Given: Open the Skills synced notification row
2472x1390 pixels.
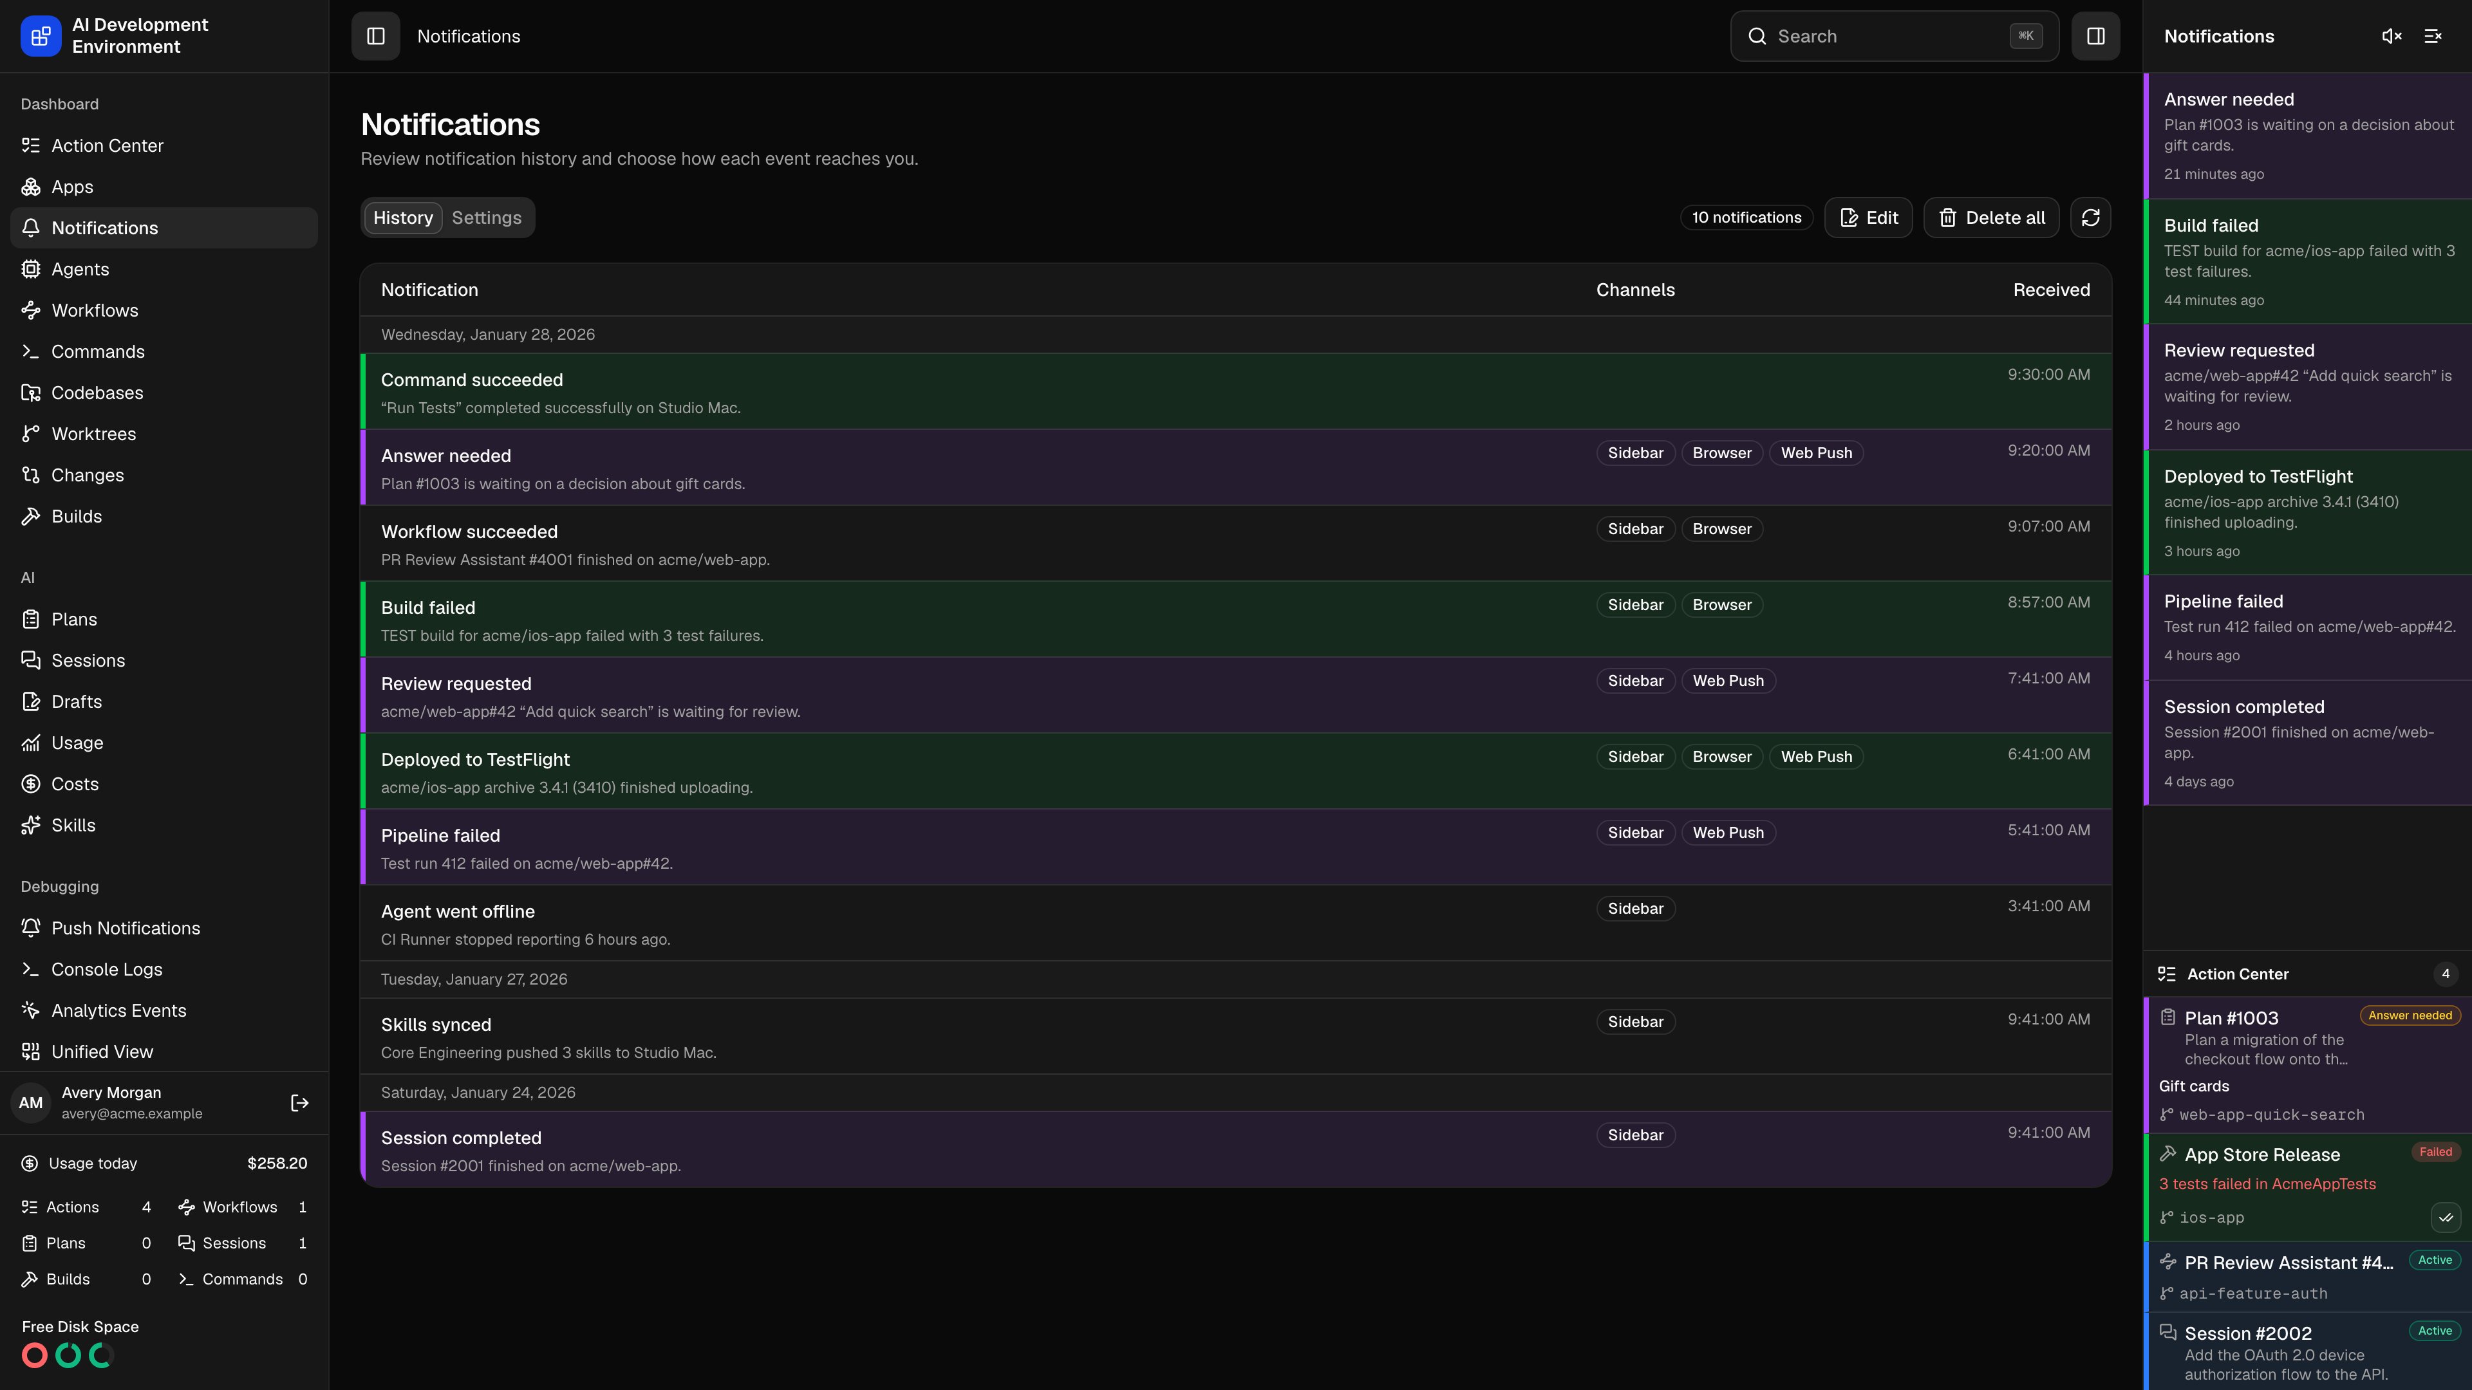Looking at the screenshot, I should (1236, 1036).
